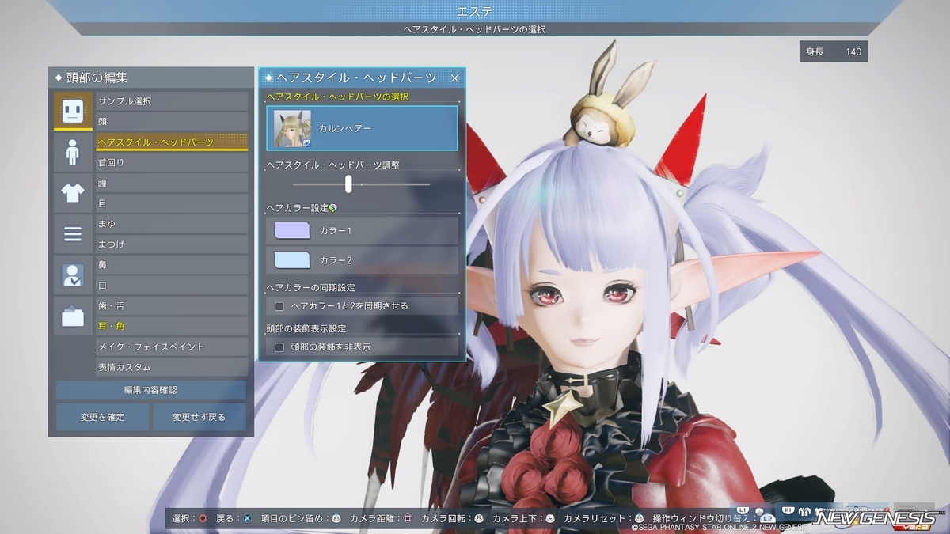Select 顔 menu item
Viewport: 950px width, 534px height.
[172, 122]
